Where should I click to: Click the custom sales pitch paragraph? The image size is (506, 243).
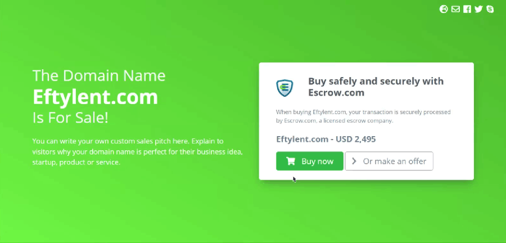(x=138, y=152)
